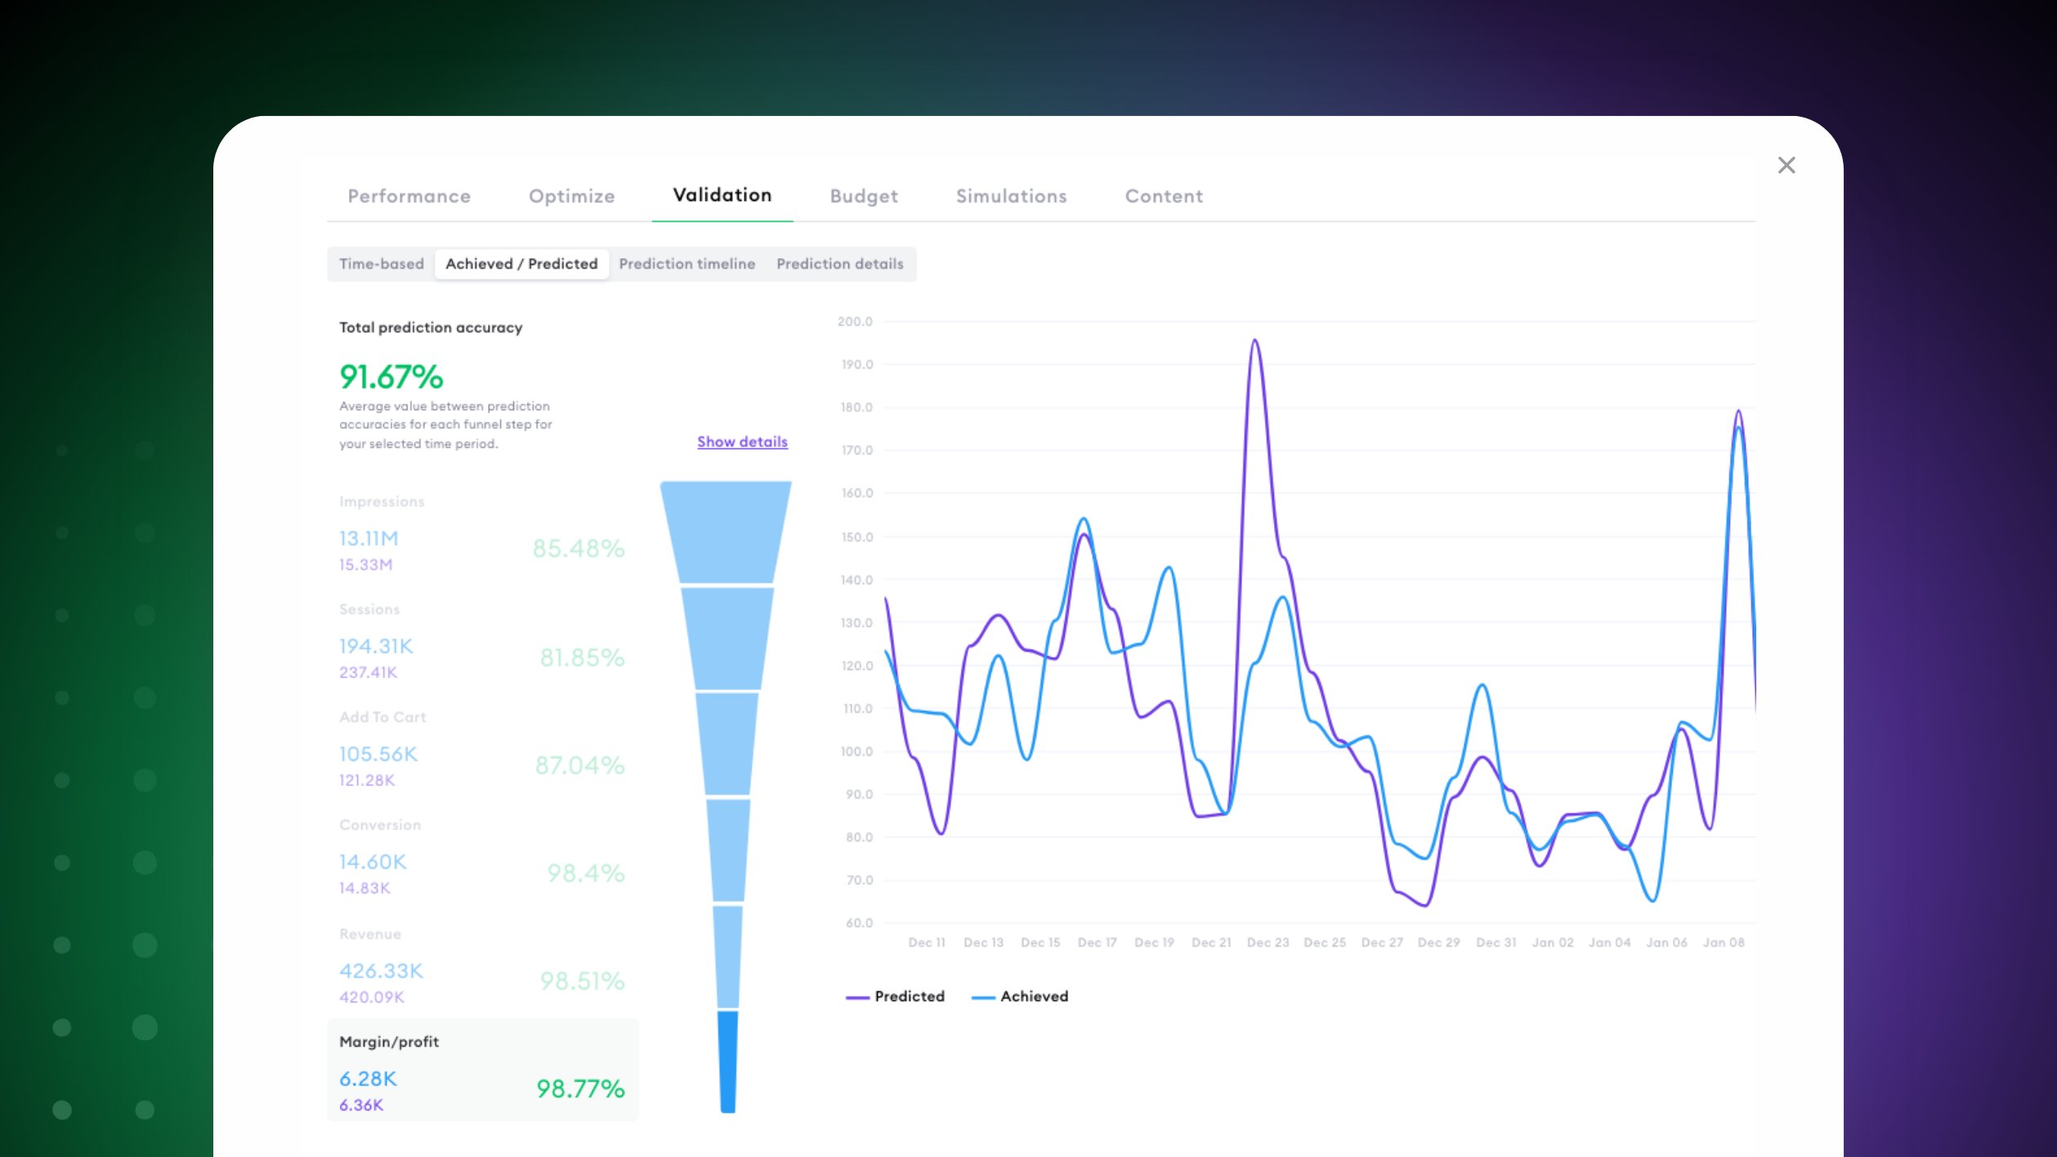Switch to the Optimize tab

[x=571, y=196]
